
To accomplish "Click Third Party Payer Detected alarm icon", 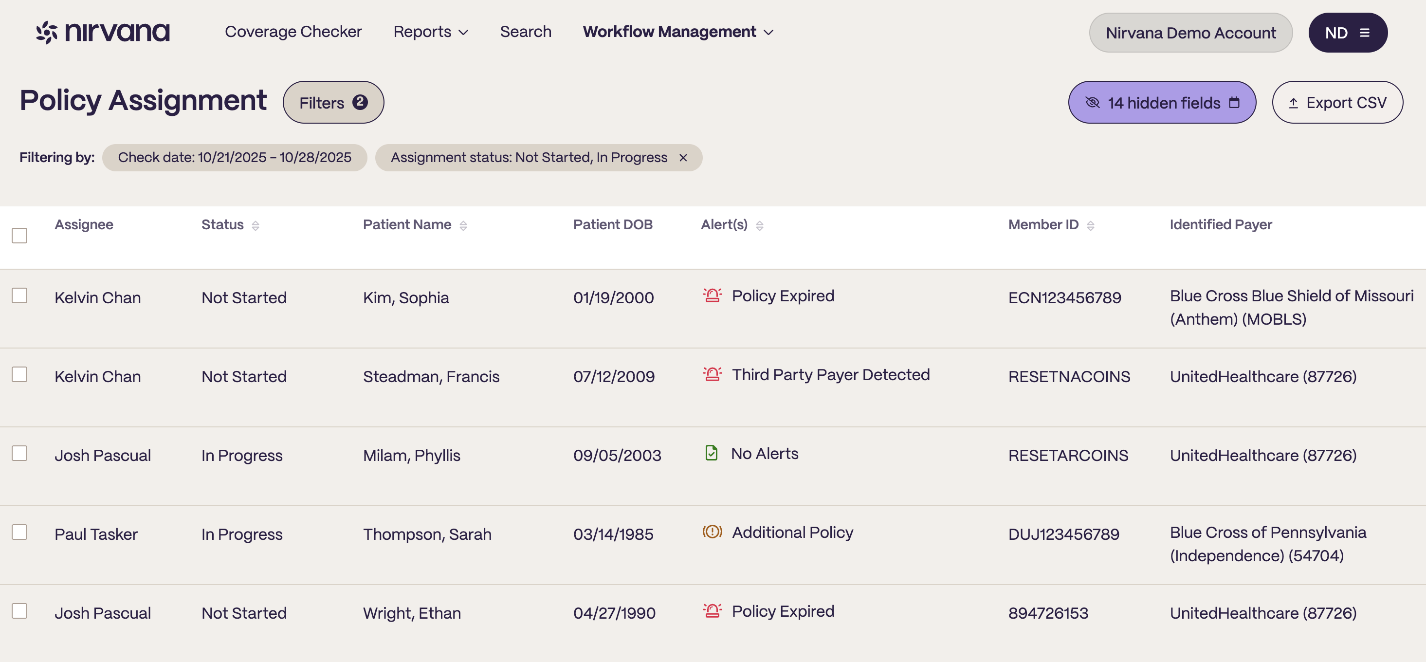I will coord(712,375).
